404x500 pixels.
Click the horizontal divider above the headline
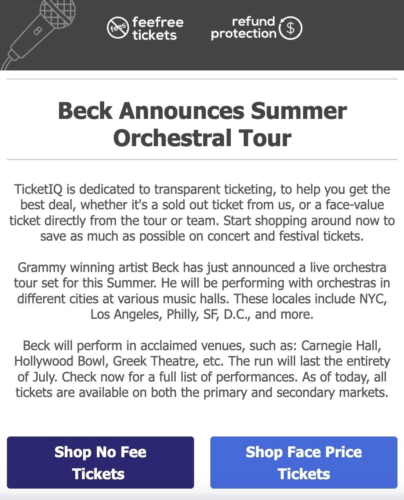coord(202,79)
